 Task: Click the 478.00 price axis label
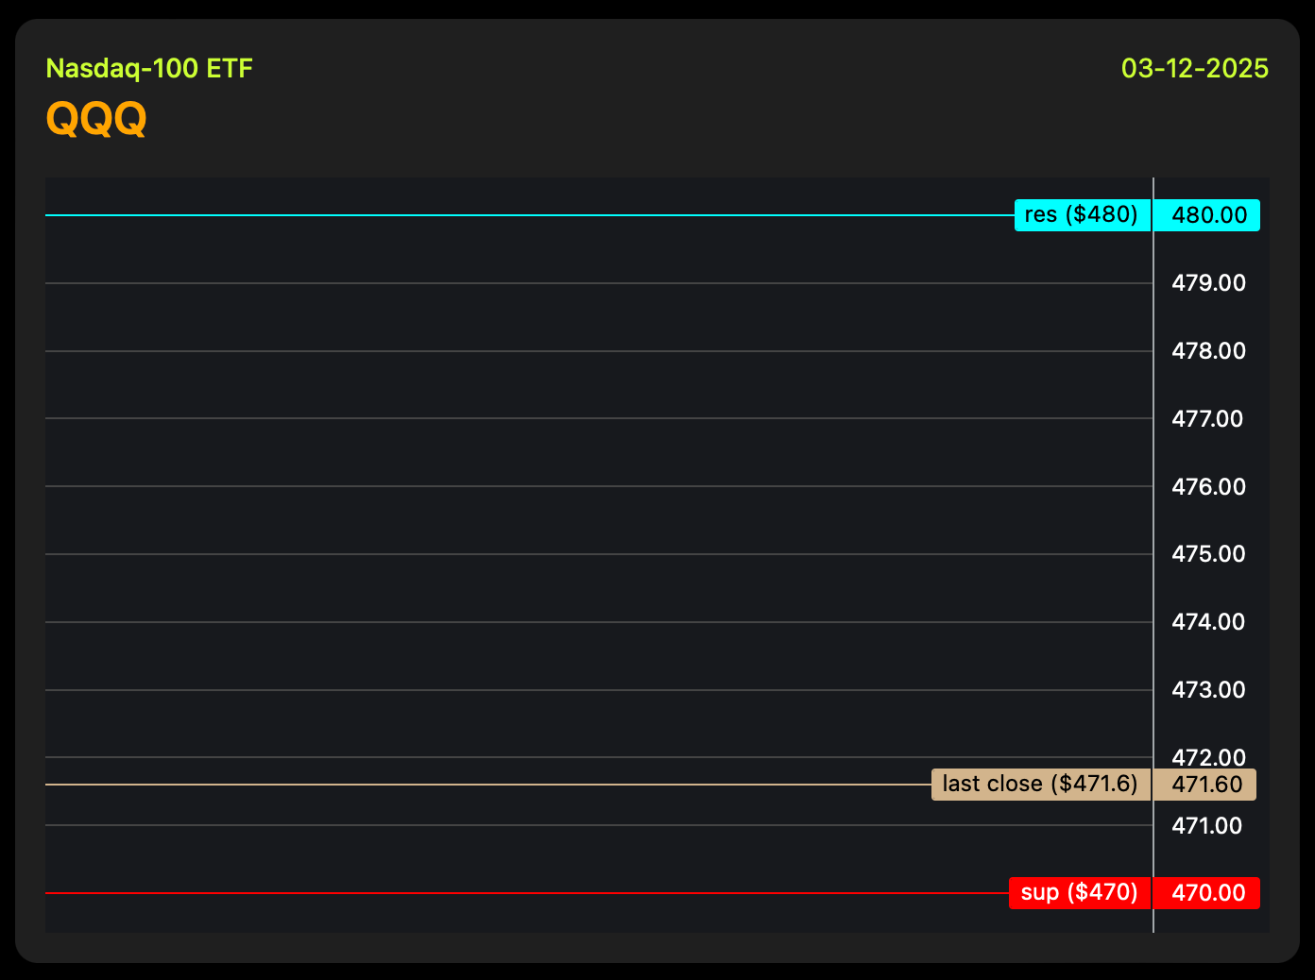pyautogui.click(x=1208, y=351)
